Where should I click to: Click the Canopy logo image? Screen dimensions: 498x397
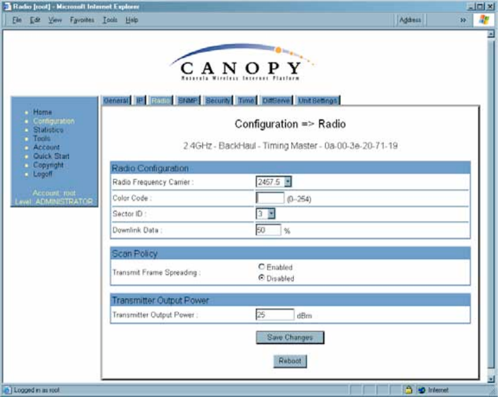click(x=242, y=62)
